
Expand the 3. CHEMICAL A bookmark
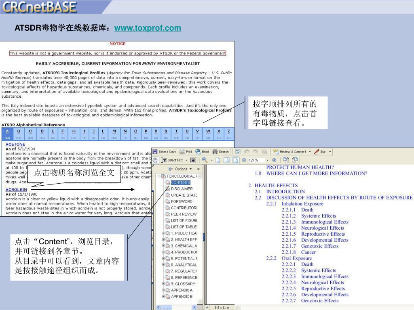pyautogui.click(x=163, y=246)
